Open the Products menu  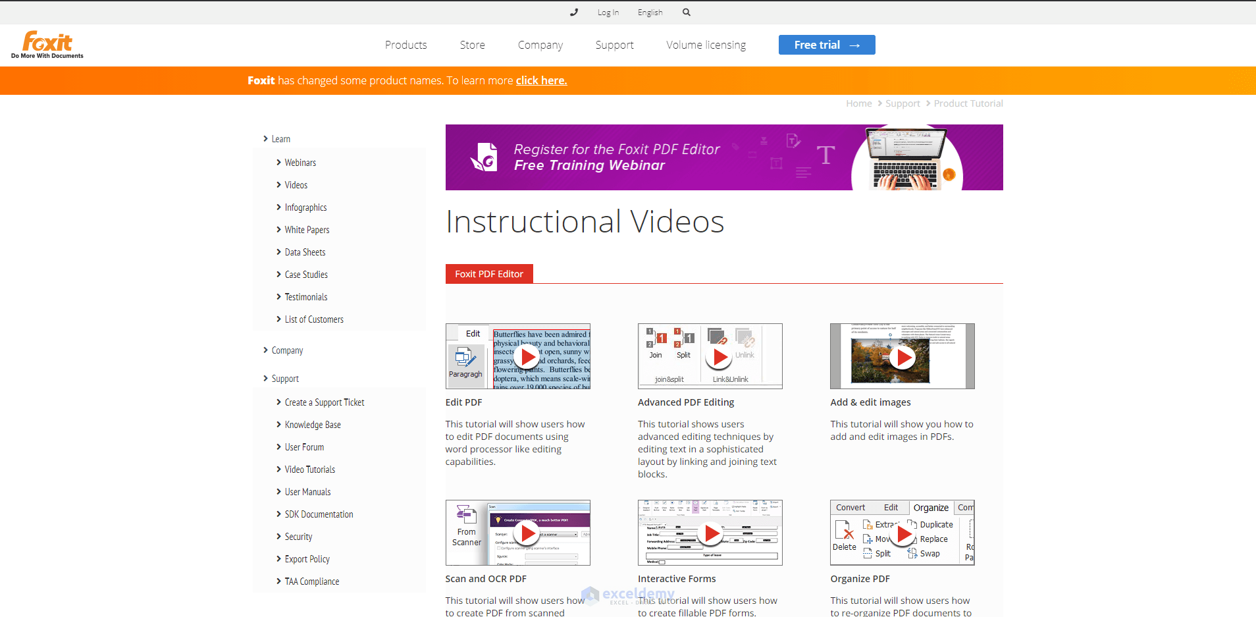[x=406, y=45]
